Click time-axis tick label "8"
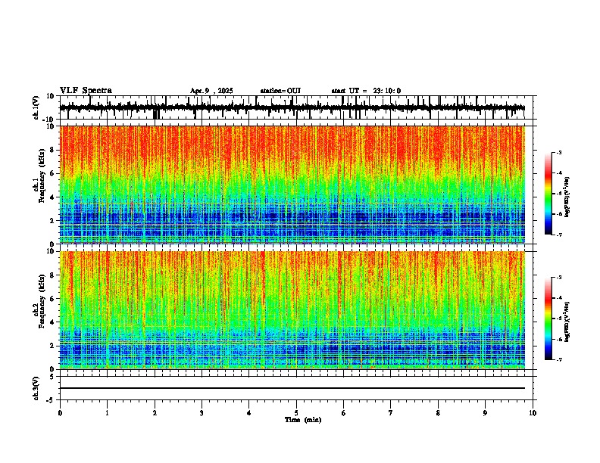 438,413
